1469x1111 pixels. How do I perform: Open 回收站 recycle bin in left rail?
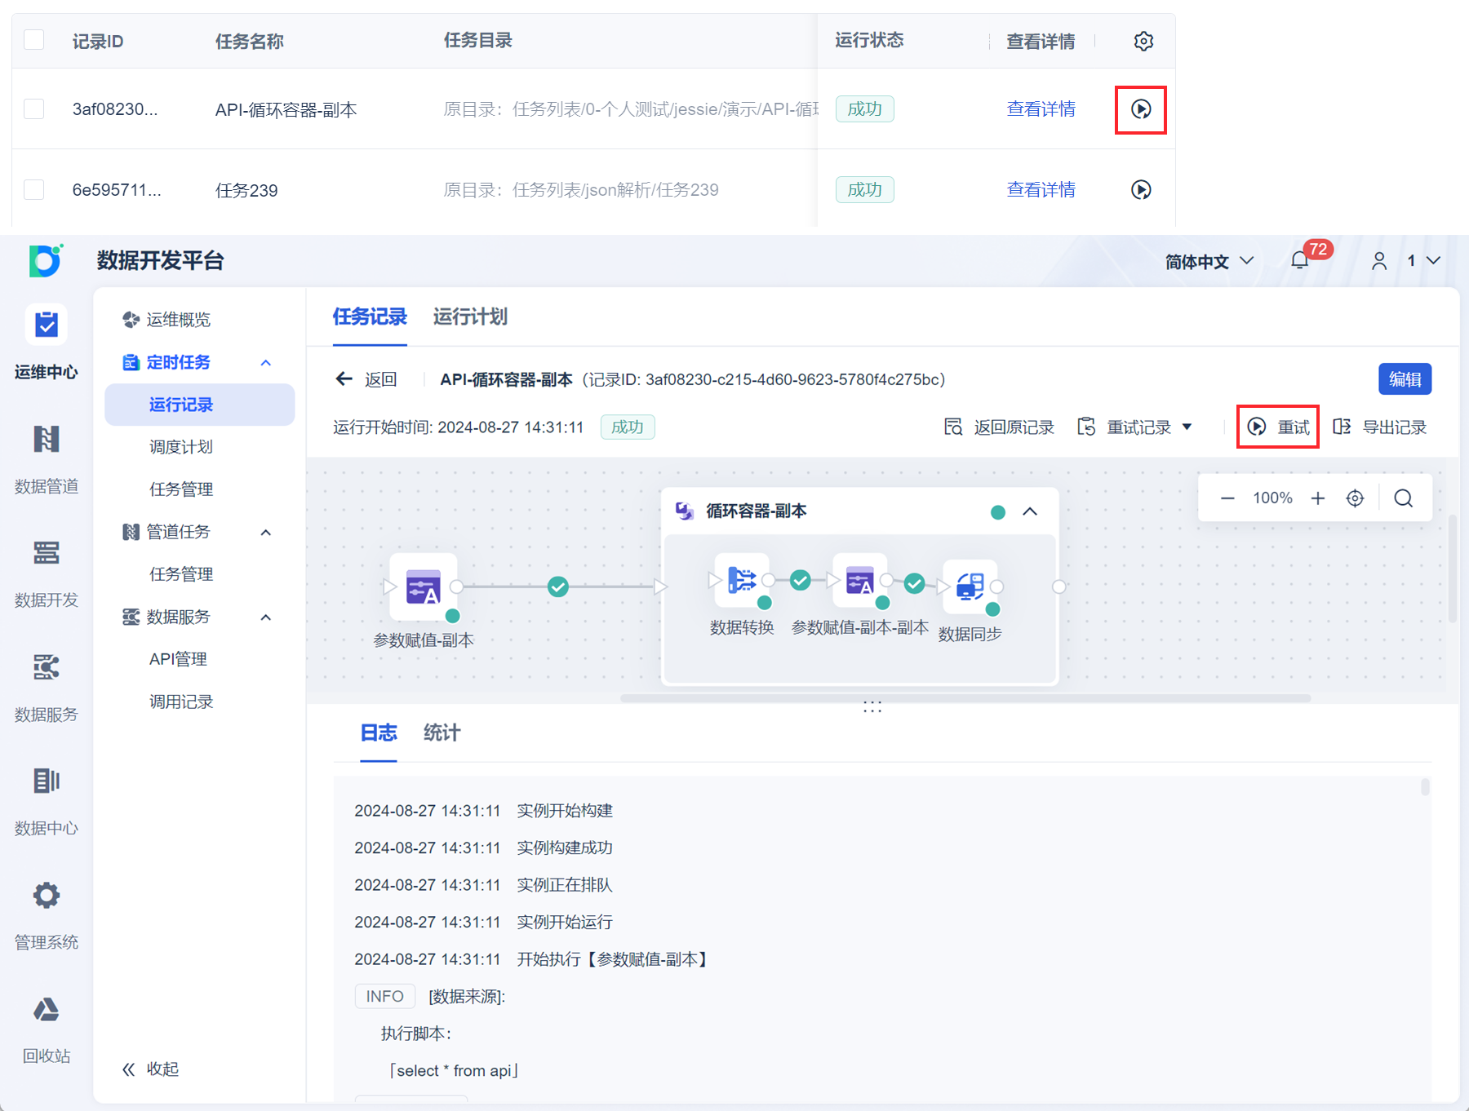tap(47, 1029)
